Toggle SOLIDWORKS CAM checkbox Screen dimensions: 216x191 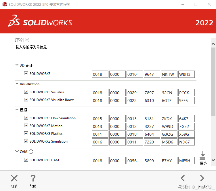click(26, 160)
